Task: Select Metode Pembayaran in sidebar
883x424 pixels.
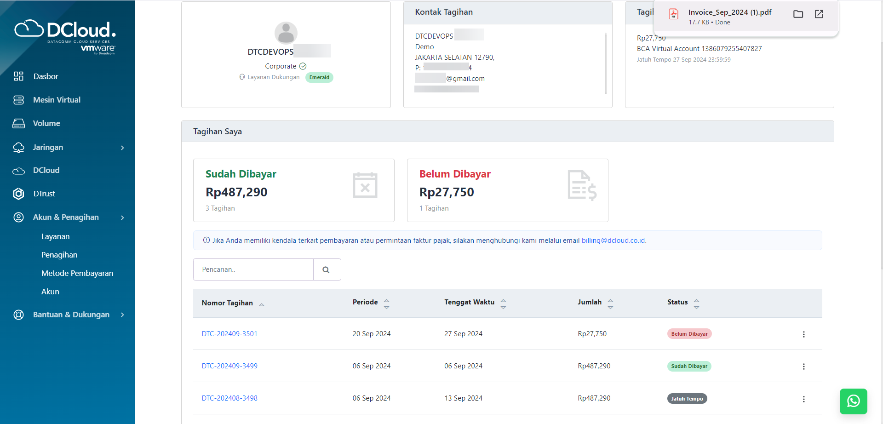Action: pos(77,273)
